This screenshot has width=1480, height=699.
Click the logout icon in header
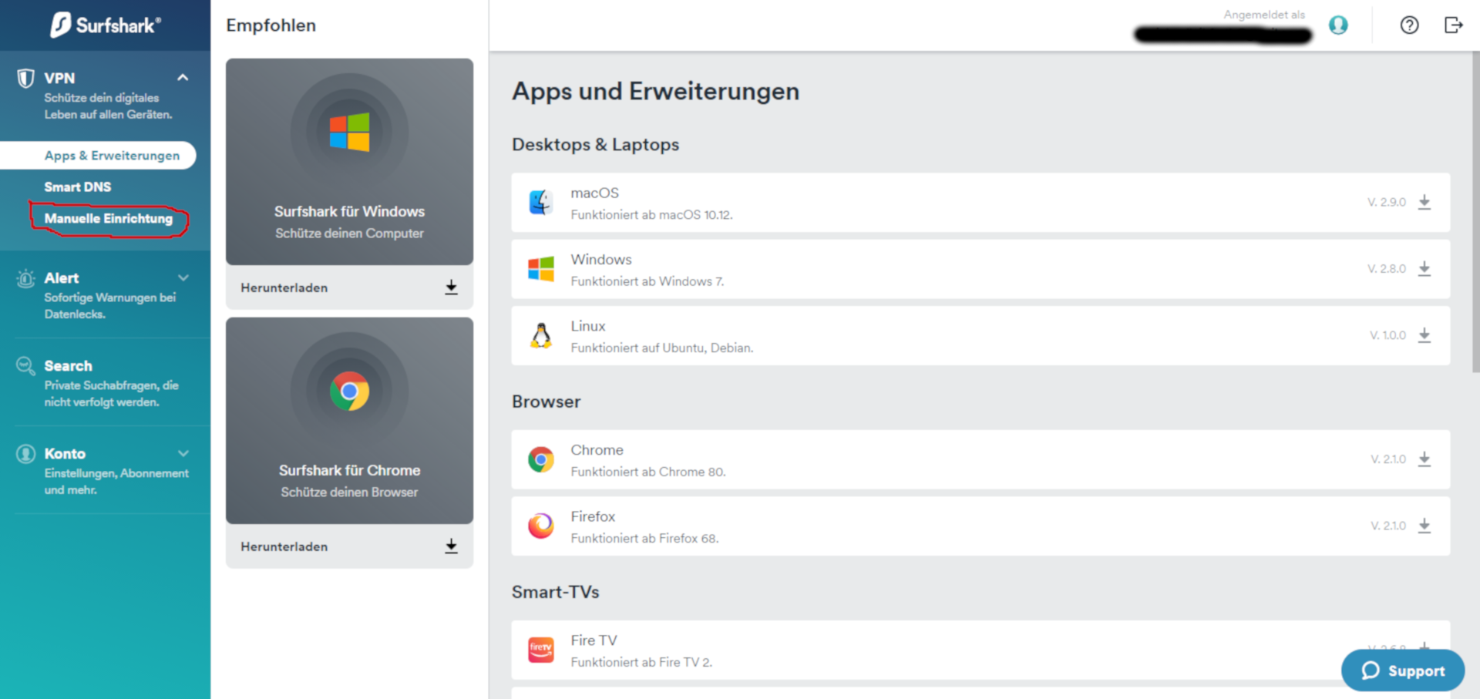(x=1453, y=25)
